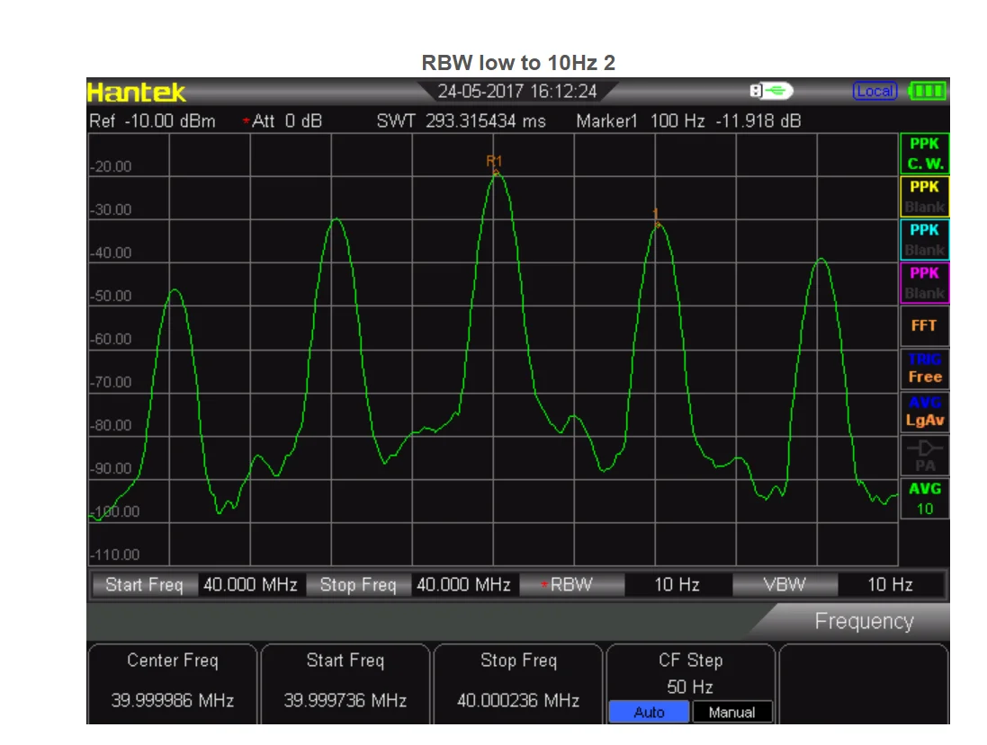
Task: Click the FFT mode indicator
Action: coord(925,325)
